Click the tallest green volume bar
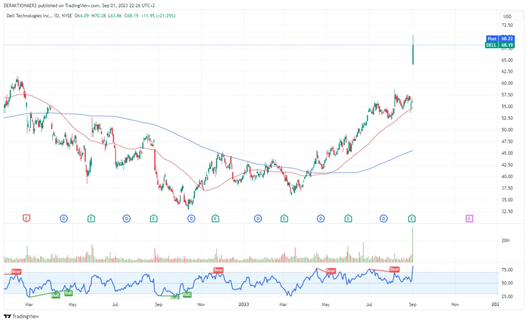 [413, 244]
